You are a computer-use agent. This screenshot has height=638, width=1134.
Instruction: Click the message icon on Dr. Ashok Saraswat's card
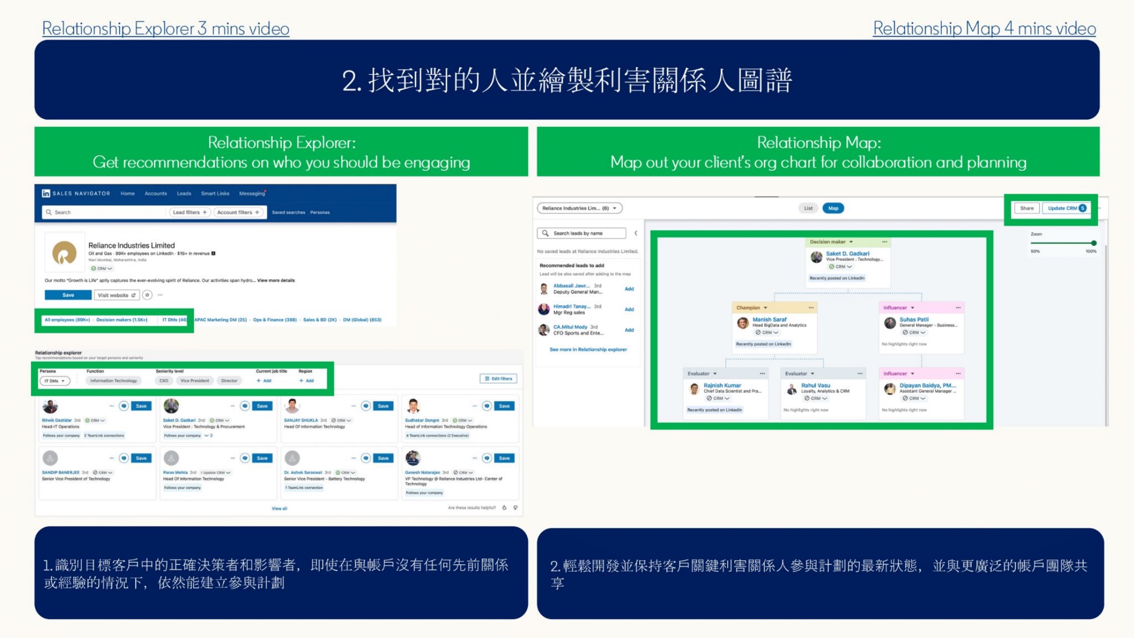366,458
